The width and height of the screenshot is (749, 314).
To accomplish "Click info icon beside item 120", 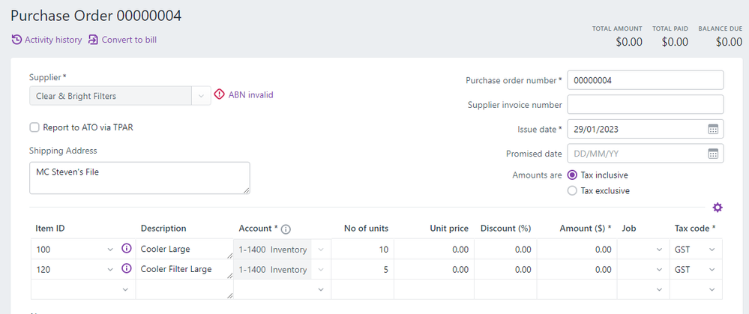I will coord(127,268).
